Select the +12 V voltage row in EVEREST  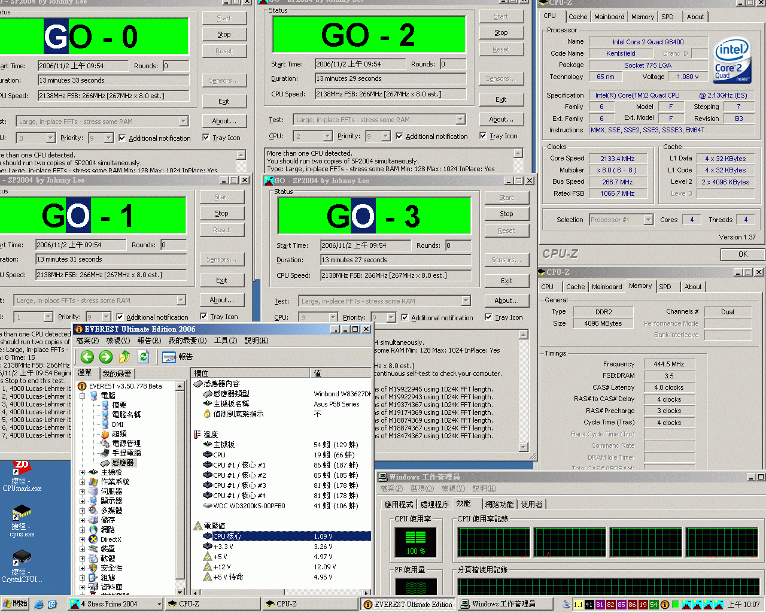point(281,567)
